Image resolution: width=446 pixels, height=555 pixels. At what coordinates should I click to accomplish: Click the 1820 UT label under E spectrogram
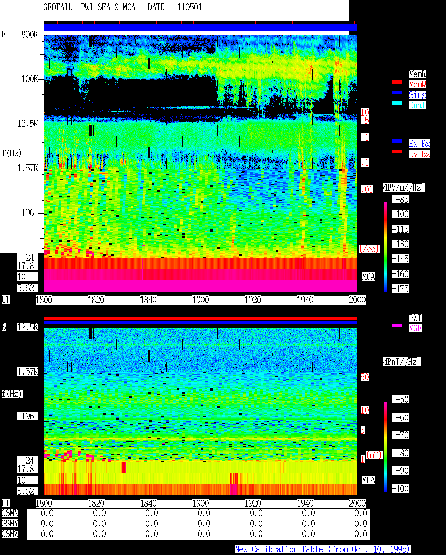[x=96, y=300]
